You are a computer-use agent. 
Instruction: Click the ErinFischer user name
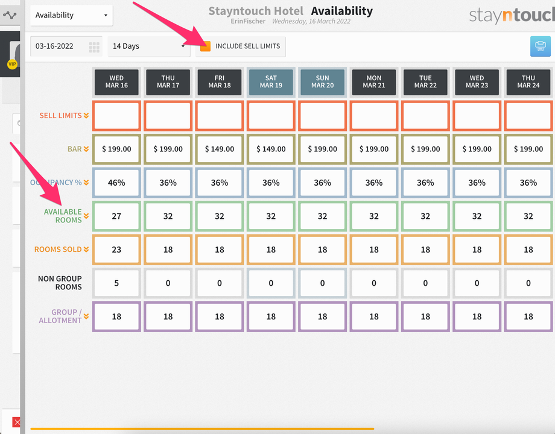pos(248,21)
